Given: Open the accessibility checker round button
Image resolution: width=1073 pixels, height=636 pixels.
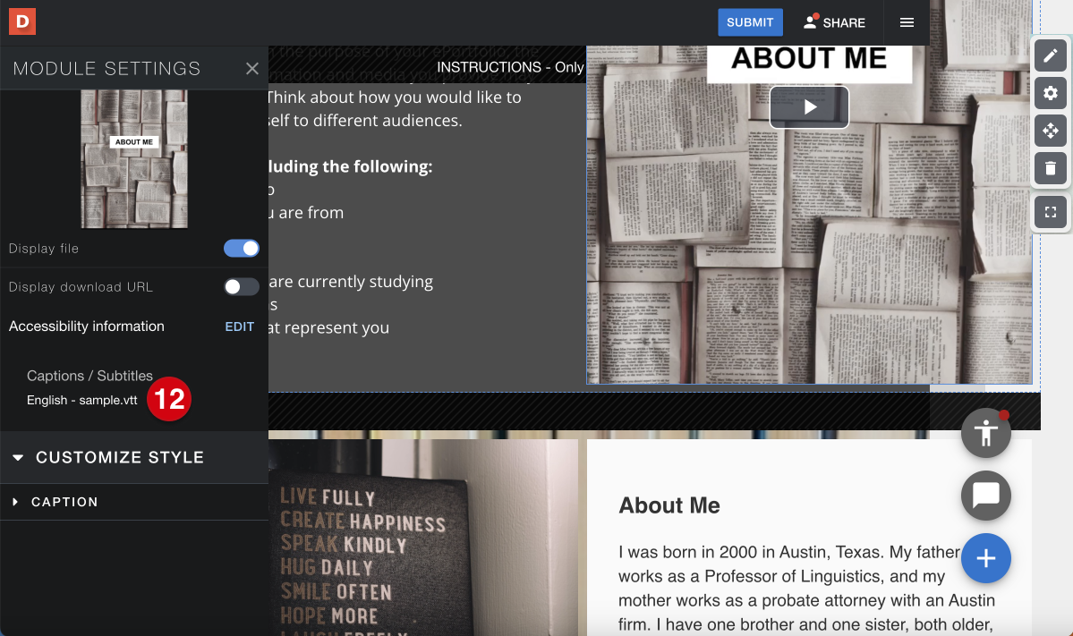Looking at the screenshot, I should coord(985,433).
